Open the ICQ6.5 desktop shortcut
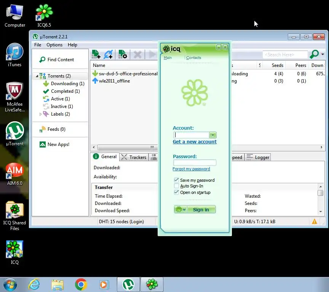Screen dimensions: 329x292 pyautogui.click(x=44, y=16)
